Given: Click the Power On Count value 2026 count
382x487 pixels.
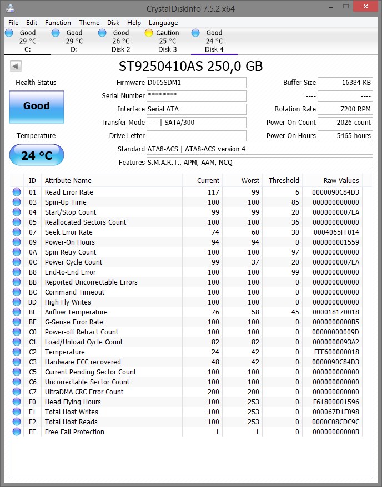Looking at the screenshot, I should pos(345,123).
